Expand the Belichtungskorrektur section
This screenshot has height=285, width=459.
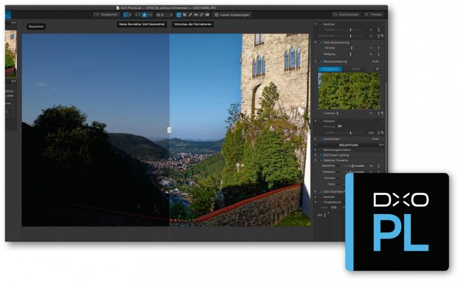tap(315, 150)
